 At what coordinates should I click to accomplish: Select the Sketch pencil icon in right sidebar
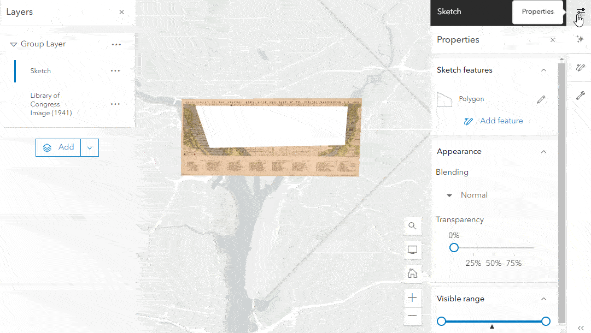tap(580, 67)
